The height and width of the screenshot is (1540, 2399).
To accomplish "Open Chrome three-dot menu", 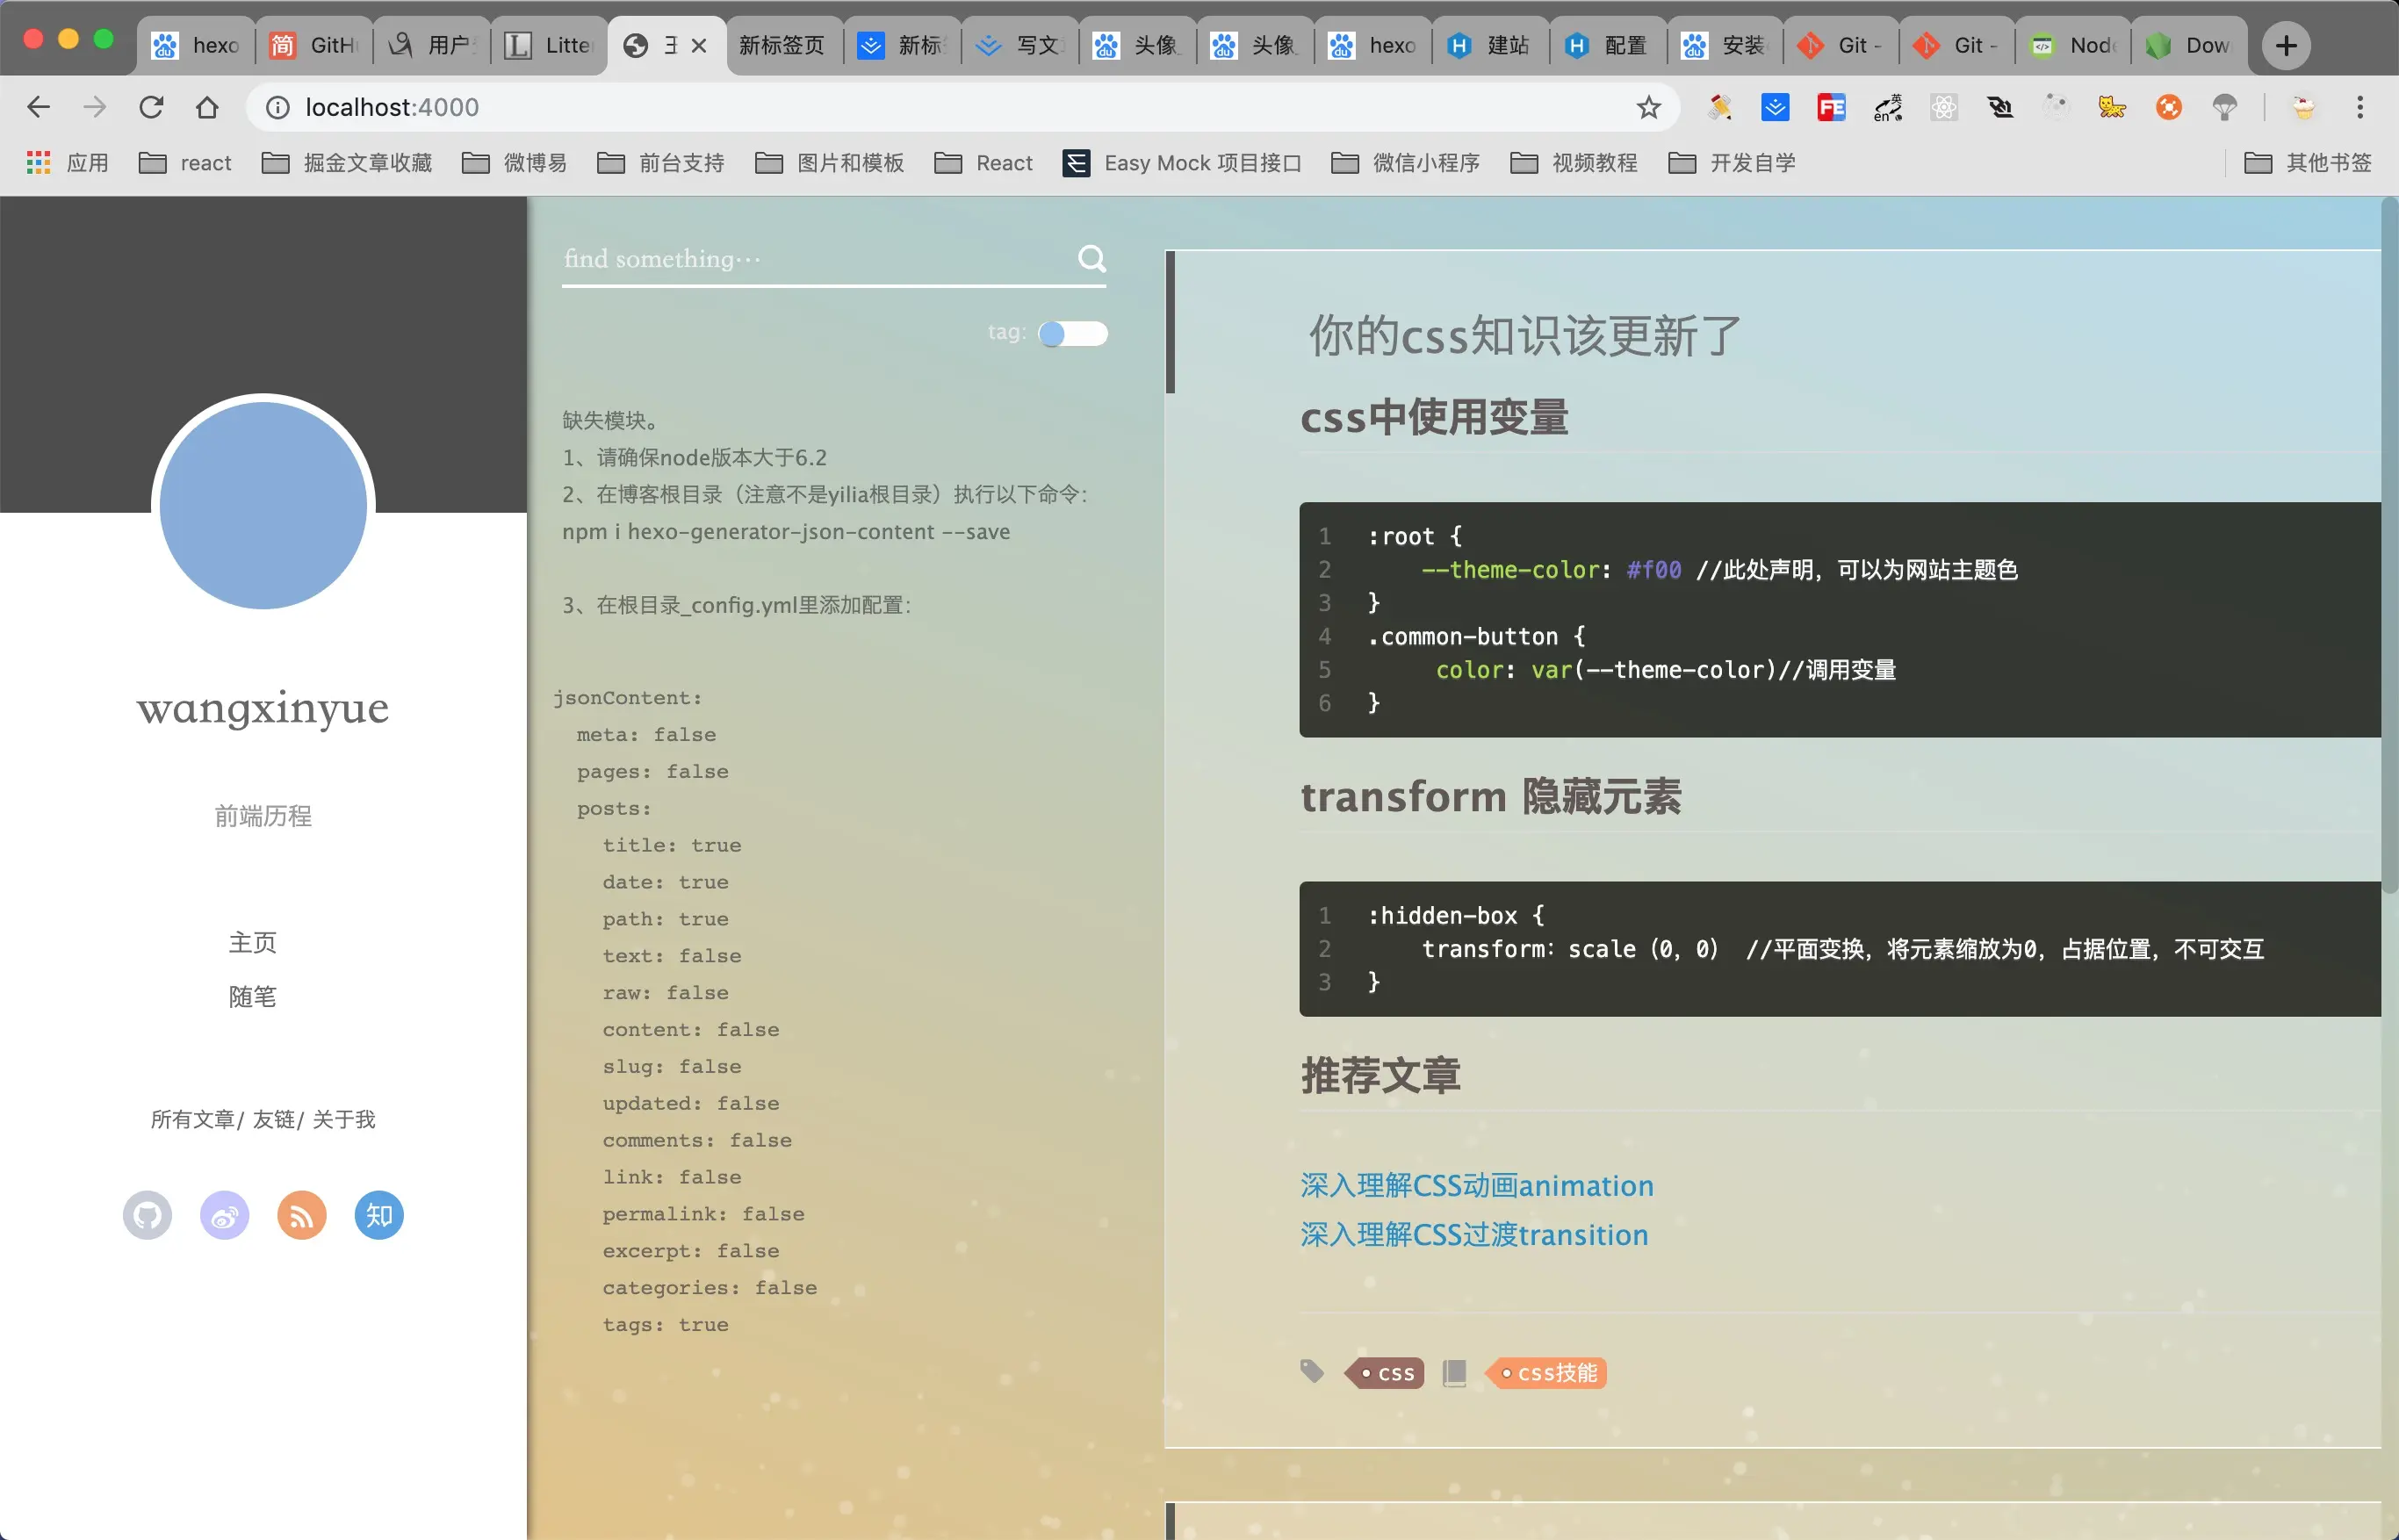I will pos(2360,107).
